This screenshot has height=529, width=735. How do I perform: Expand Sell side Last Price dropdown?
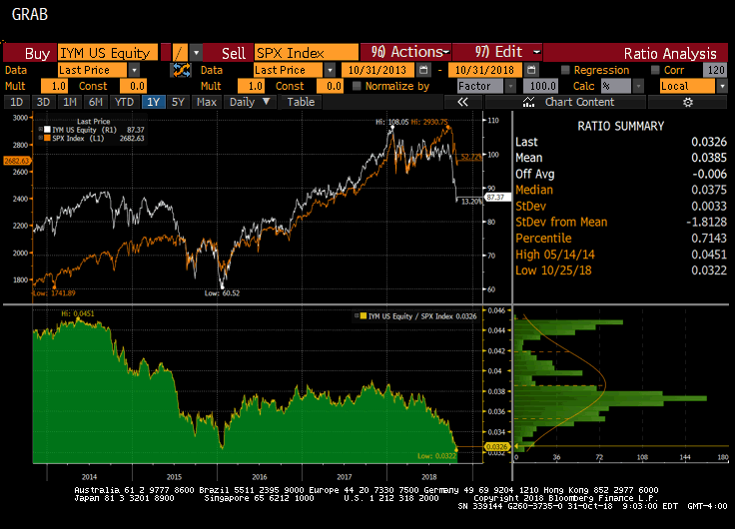330,70
